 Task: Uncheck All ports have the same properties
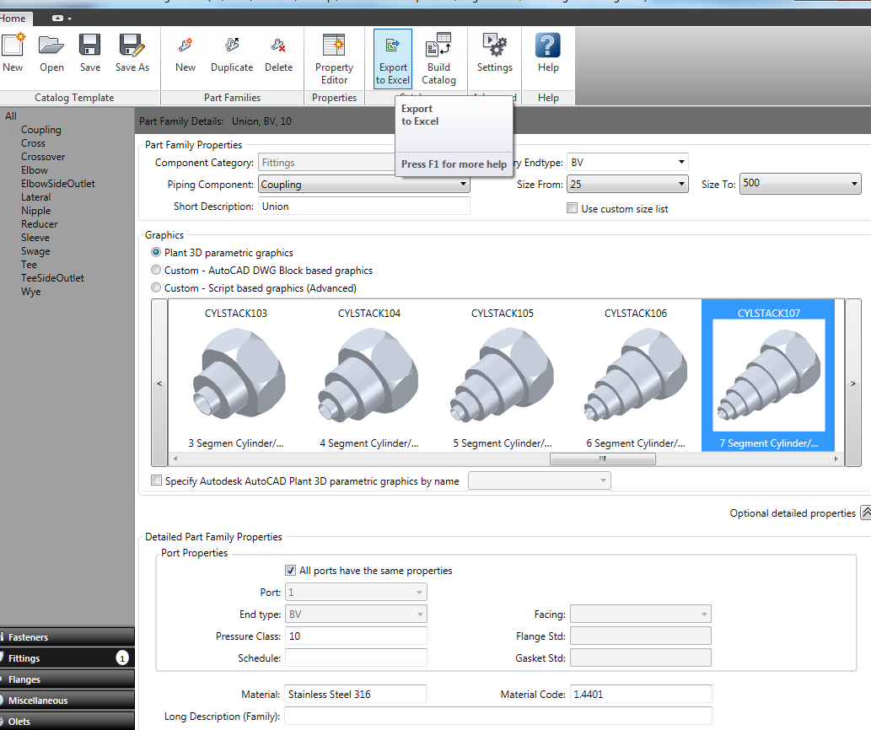tap(291, 571)
